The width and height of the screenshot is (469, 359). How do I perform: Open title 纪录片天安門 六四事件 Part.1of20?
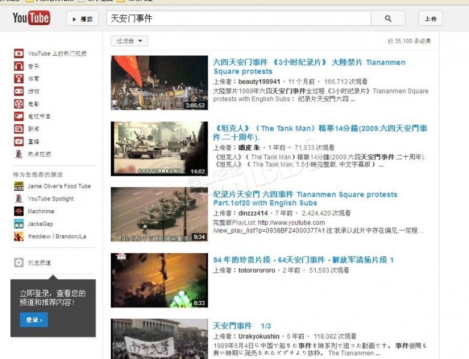pos(305,199)
